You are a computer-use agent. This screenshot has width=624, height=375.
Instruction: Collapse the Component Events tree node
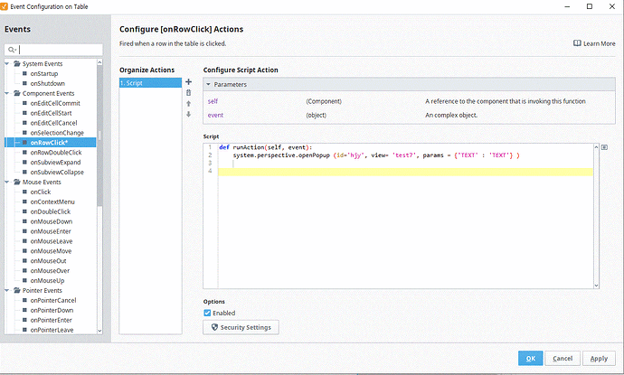click(6, 93)
